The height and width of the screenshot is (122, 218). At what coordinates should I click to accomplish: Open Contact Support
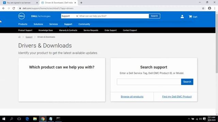point(130,30)
